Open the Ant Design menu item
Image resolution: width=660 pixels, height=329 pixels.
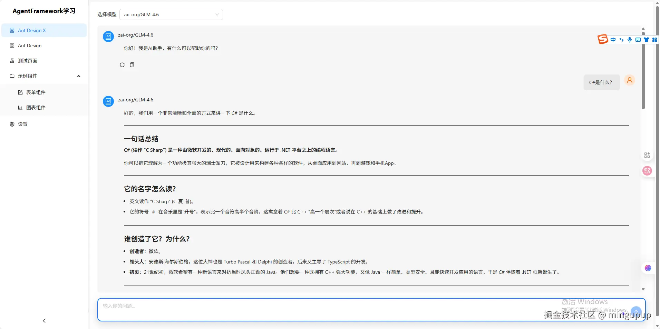[x=44, y=46]
